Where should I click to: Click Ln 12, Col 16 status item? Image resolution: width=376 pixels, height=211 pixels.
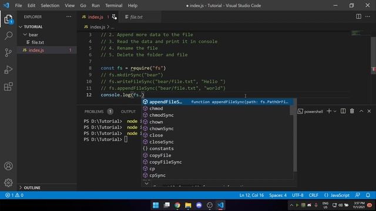pyautogui.click(x=251, y=195)
